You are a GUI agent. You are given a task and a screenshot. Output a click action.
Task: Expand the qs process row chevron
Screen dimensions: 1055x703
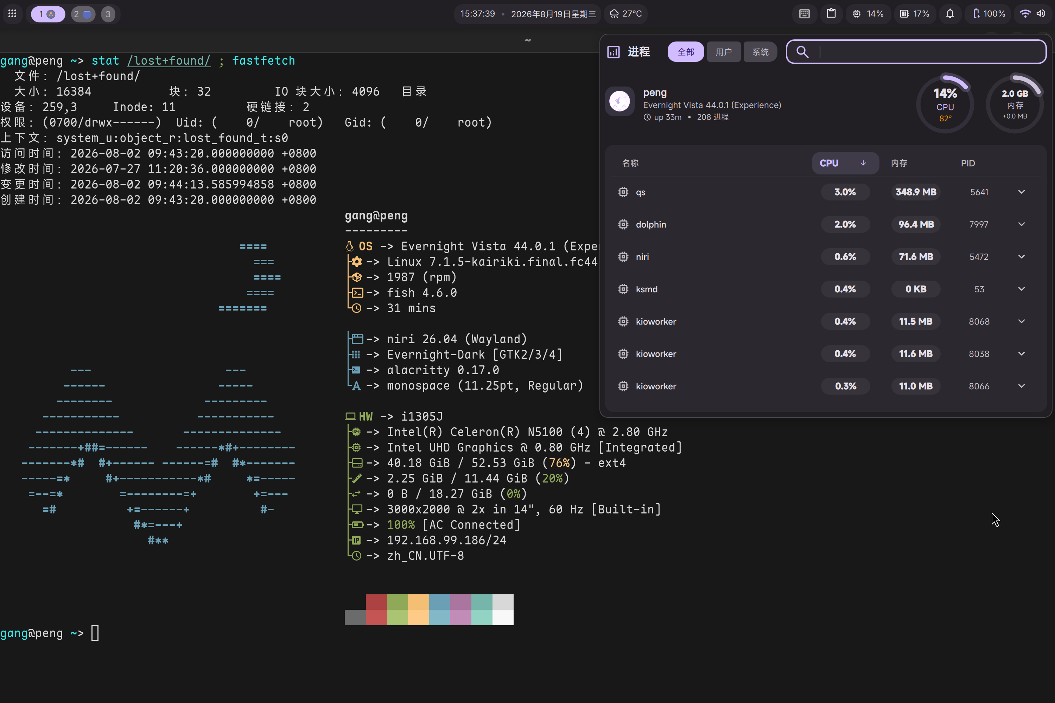[x=1021, y=192]
